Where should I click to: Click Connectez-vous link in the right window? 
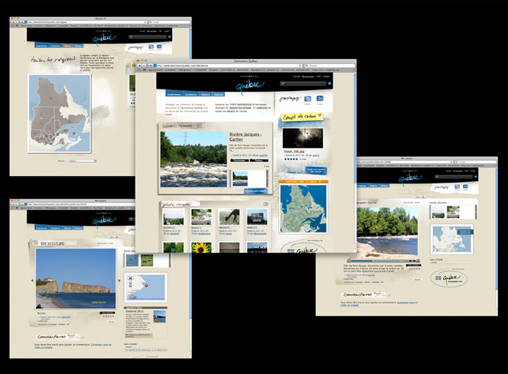point(405,302)
